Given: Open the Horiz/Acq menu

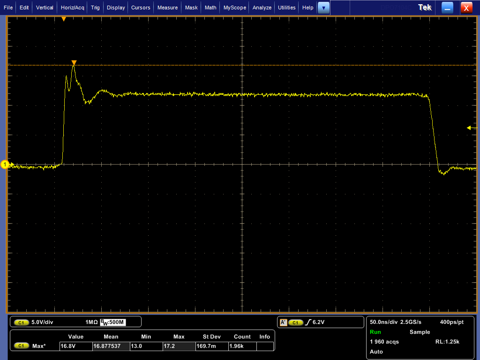Looking at the screenshot, I should coord(73,7).
